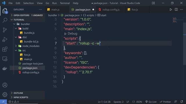
Task: Click the minimap code preview
Action: coord(175,20)
